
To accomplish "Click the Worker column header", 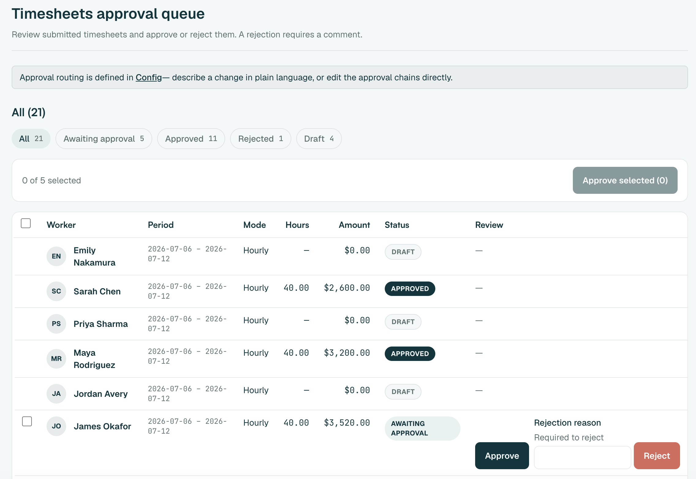I will (61, 225).
